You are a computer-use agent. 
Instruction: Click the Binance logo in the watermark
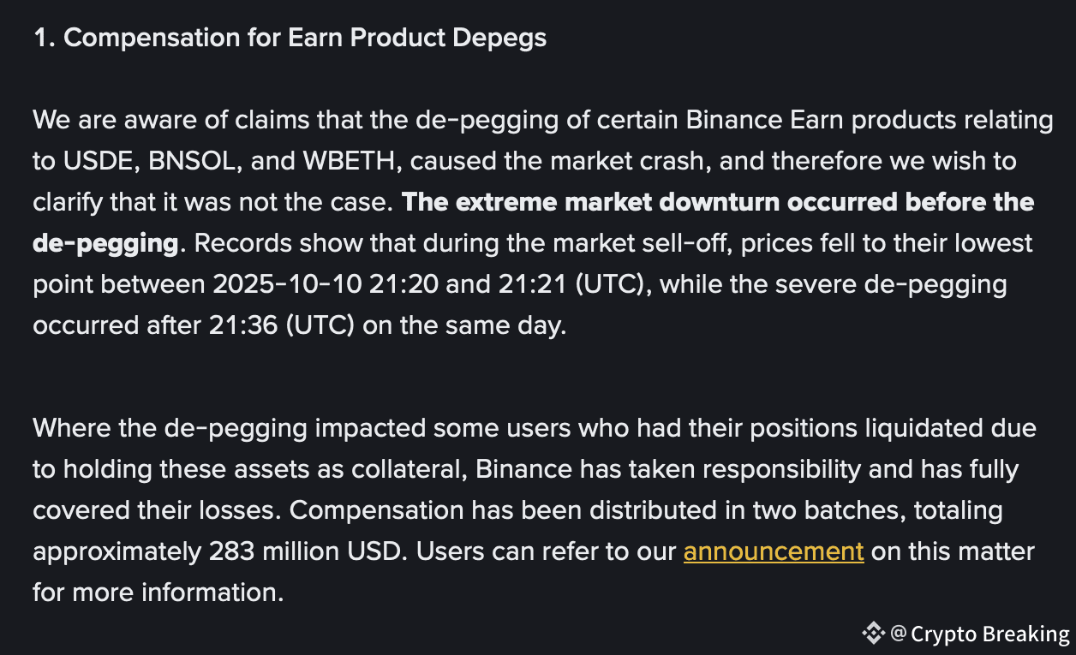(873, 634)
